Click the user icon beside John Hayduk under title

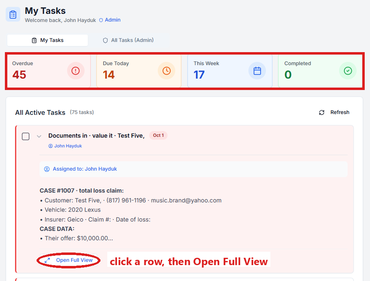pyautogui.click(x=50, y=146)
